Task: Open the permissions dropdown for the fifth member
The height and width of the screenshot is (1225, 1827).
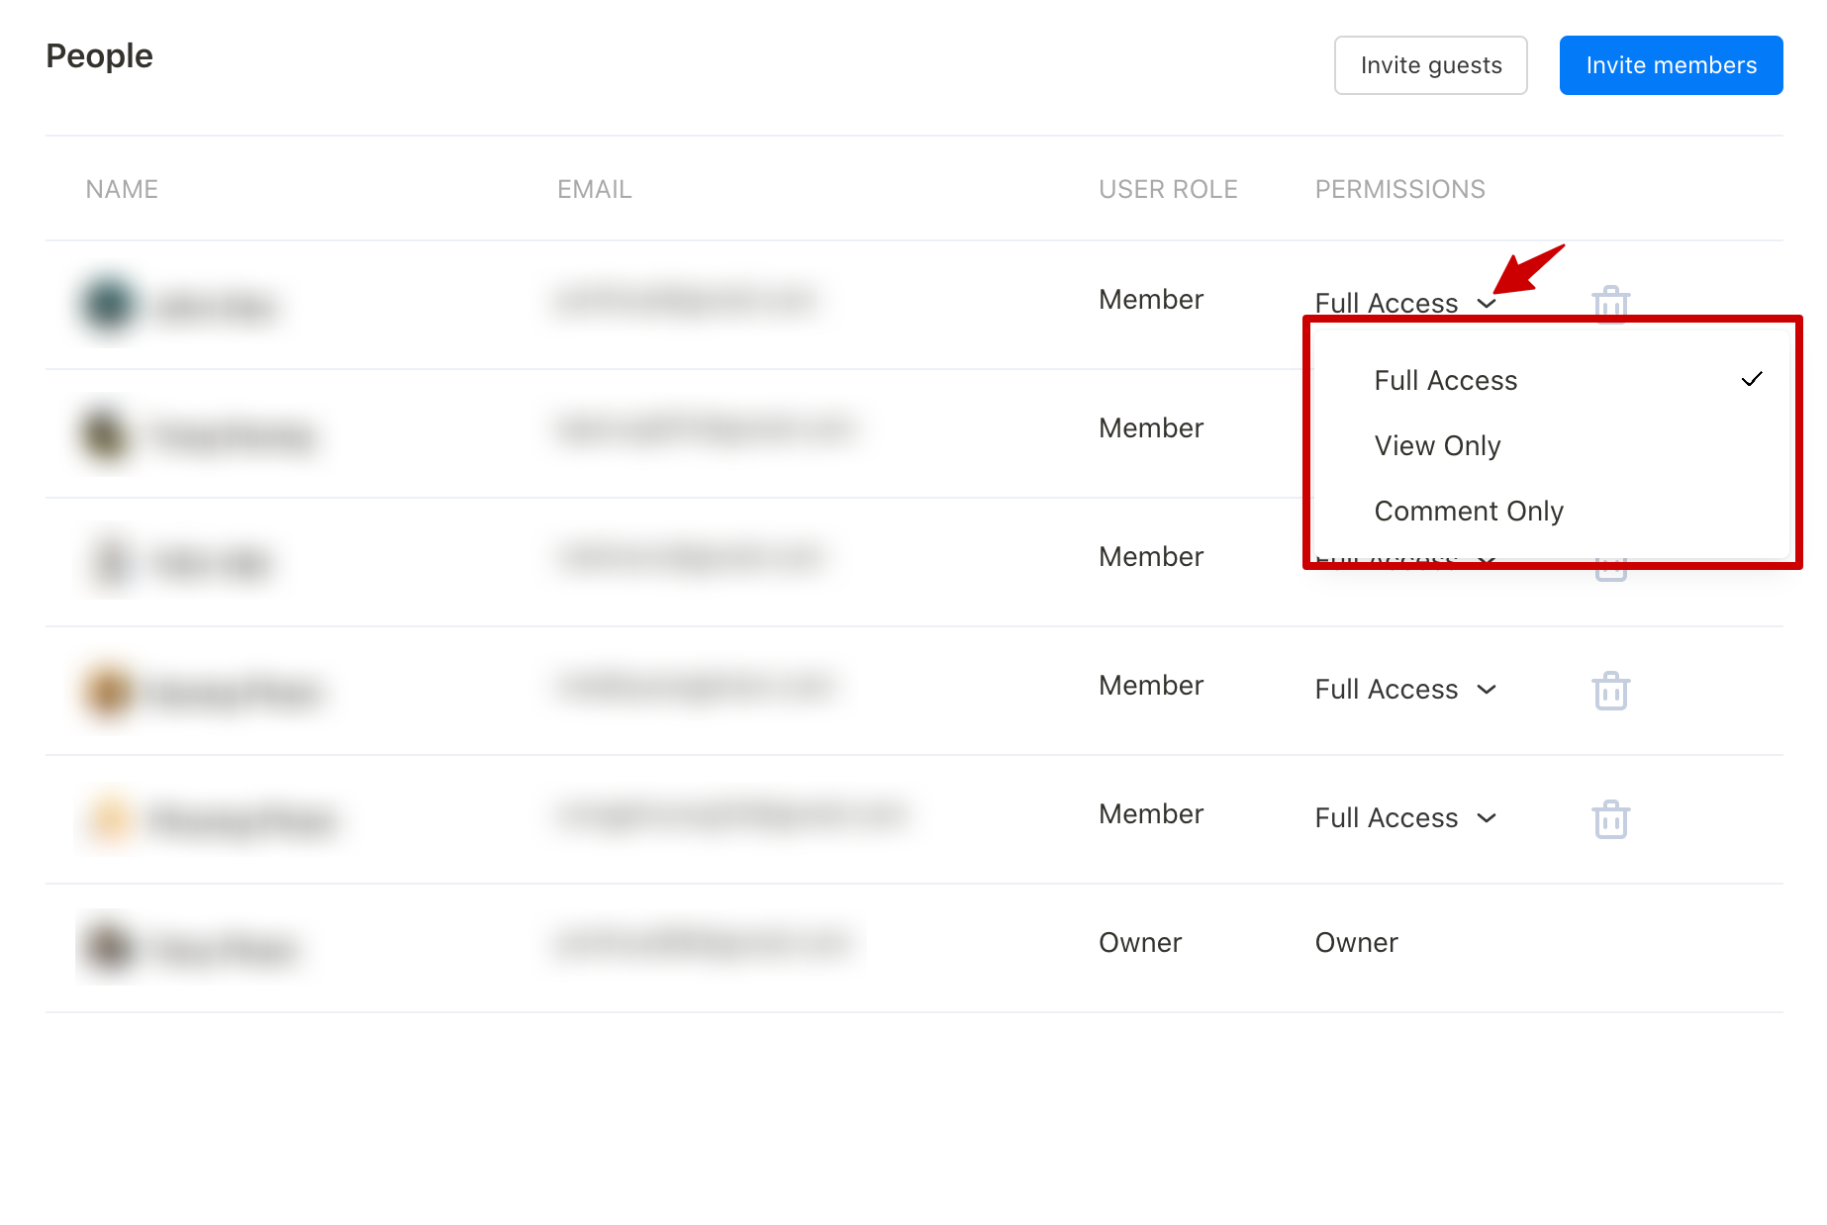Action: [x=1405, y=818]
